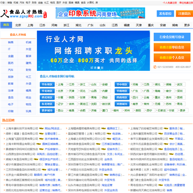The width and height of the screenshot is (193, 193).
Task: Open the 福建 tab in main navigation bar
Action: coord(127,25)
